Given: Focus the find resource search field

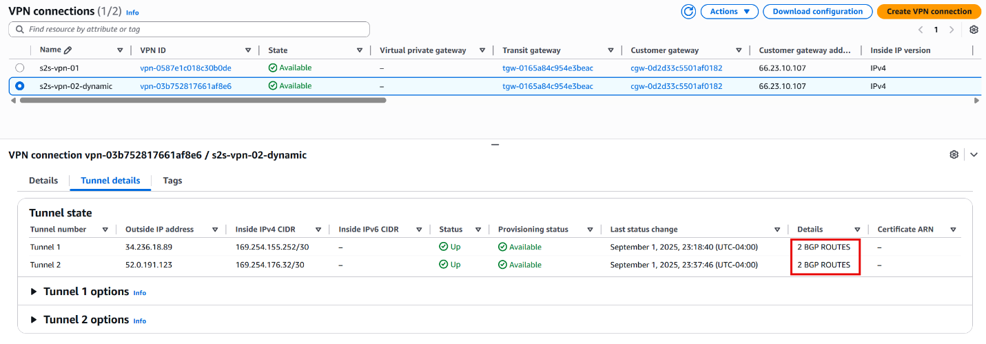Looking at the screenshot, I should pos(189,30).
